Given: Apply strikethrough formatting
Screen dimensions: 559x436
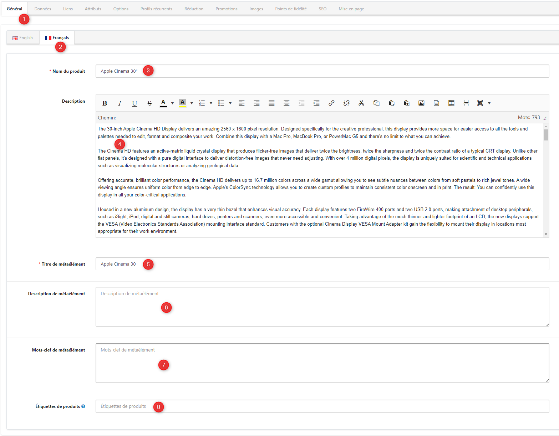Looking at the screenshot, I should [x=149, y=103].
